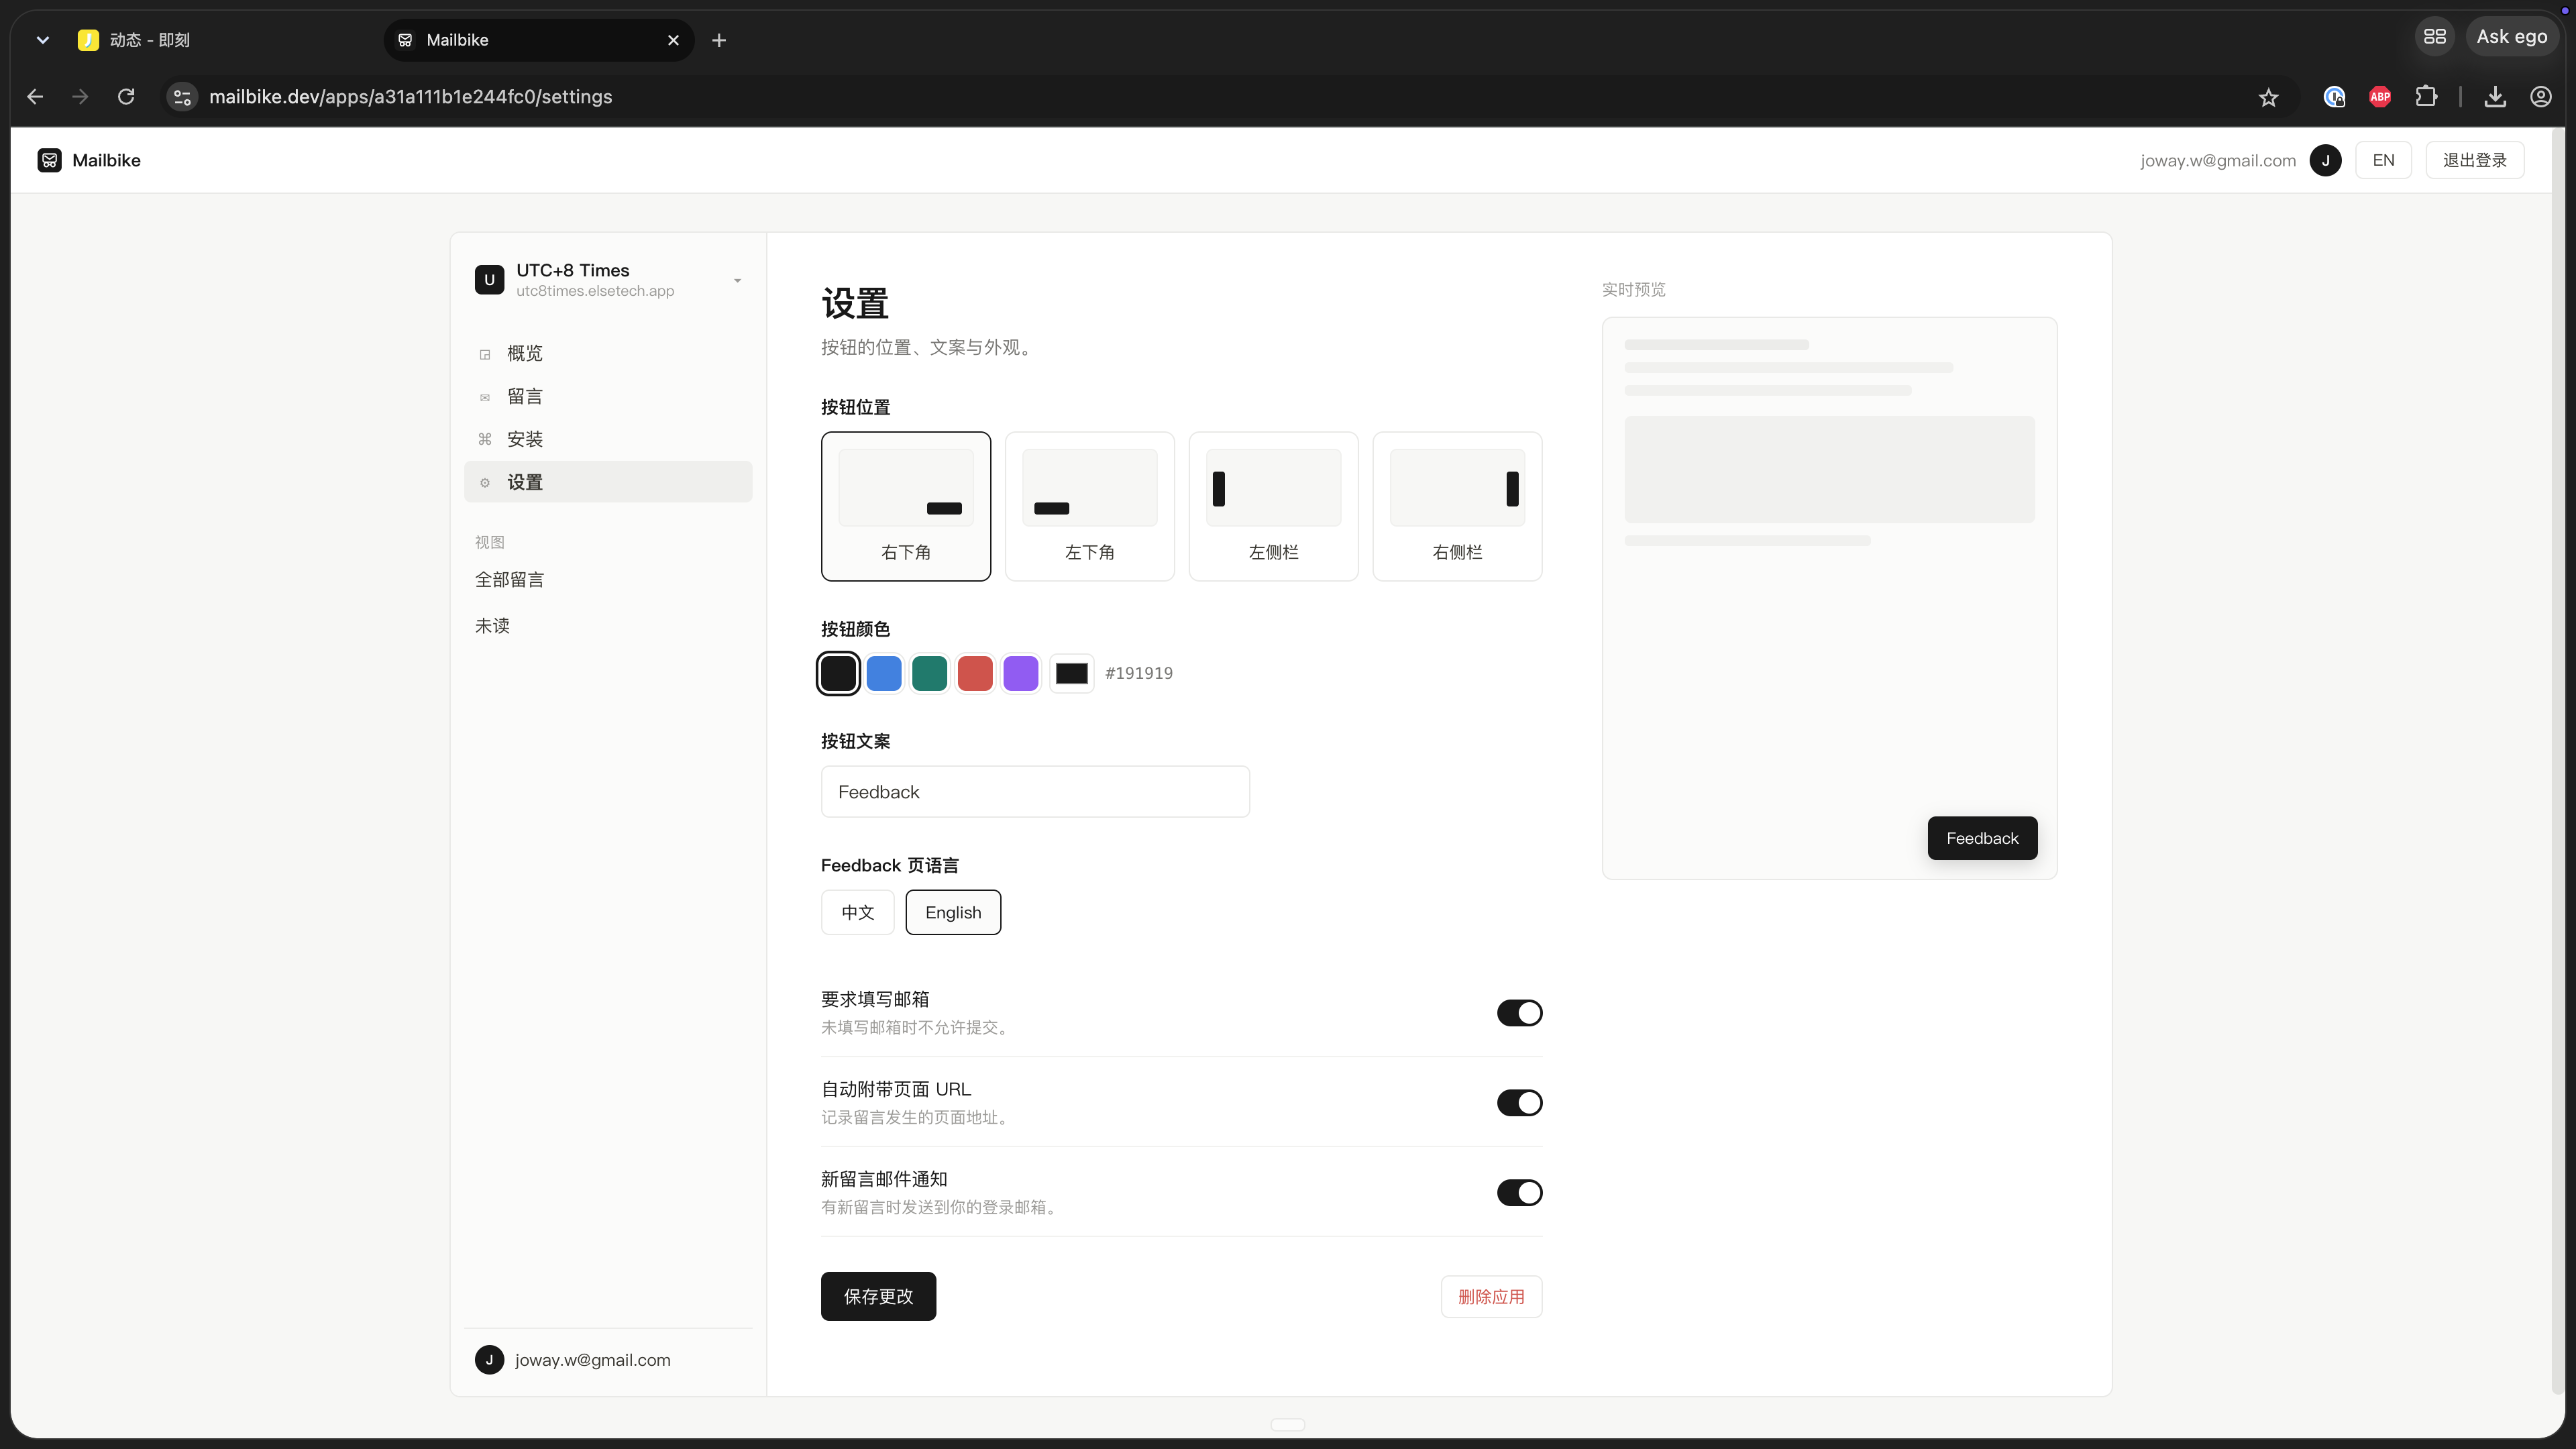Expand the UTC+8 Times app switcher

(737, 280)
